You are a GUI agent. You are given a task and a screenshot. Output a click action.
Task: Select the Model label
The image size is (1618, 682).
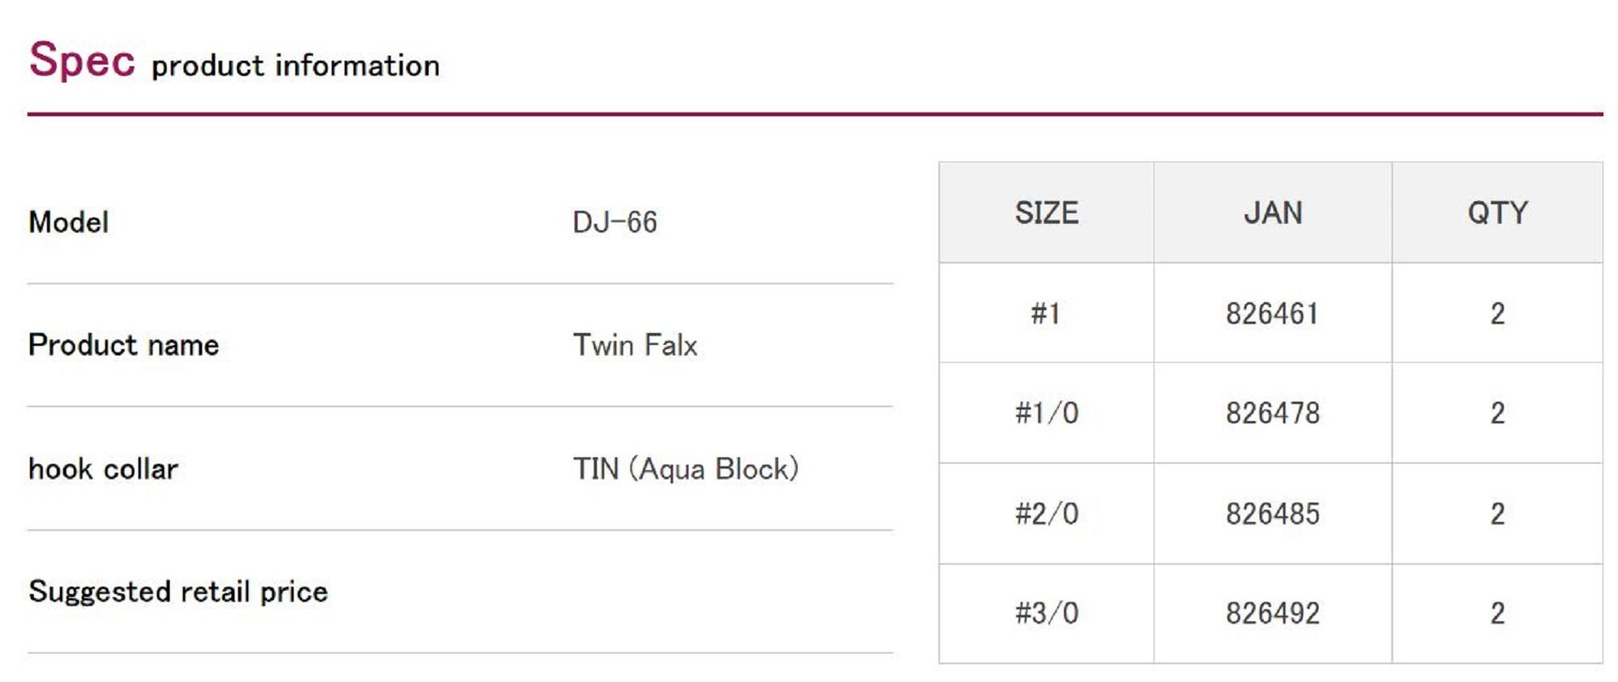pos(69,222)
